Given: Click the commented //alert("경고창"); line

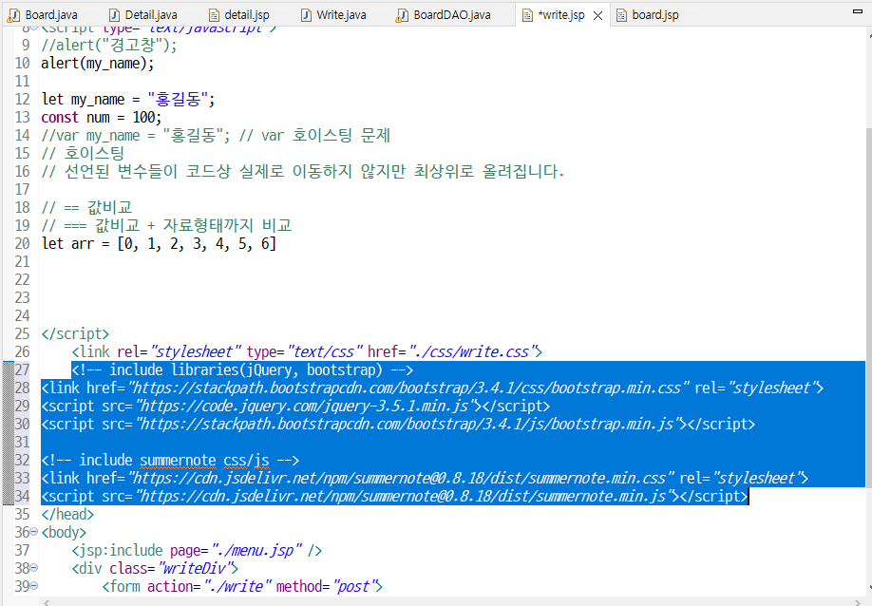Looking at the screenshot, I should pyautogui.click(x=109, y=45).
